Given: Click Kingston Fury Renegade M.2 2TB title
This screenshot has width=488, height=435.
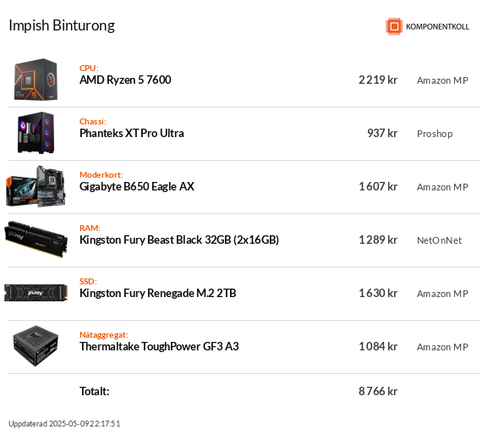Looking at the screenshot, I should [158, 294].
